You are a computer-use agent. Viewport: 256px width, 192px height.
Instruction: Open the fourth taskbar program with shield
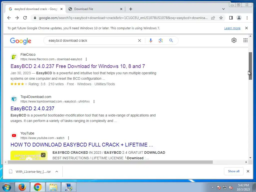coord(69,187)
